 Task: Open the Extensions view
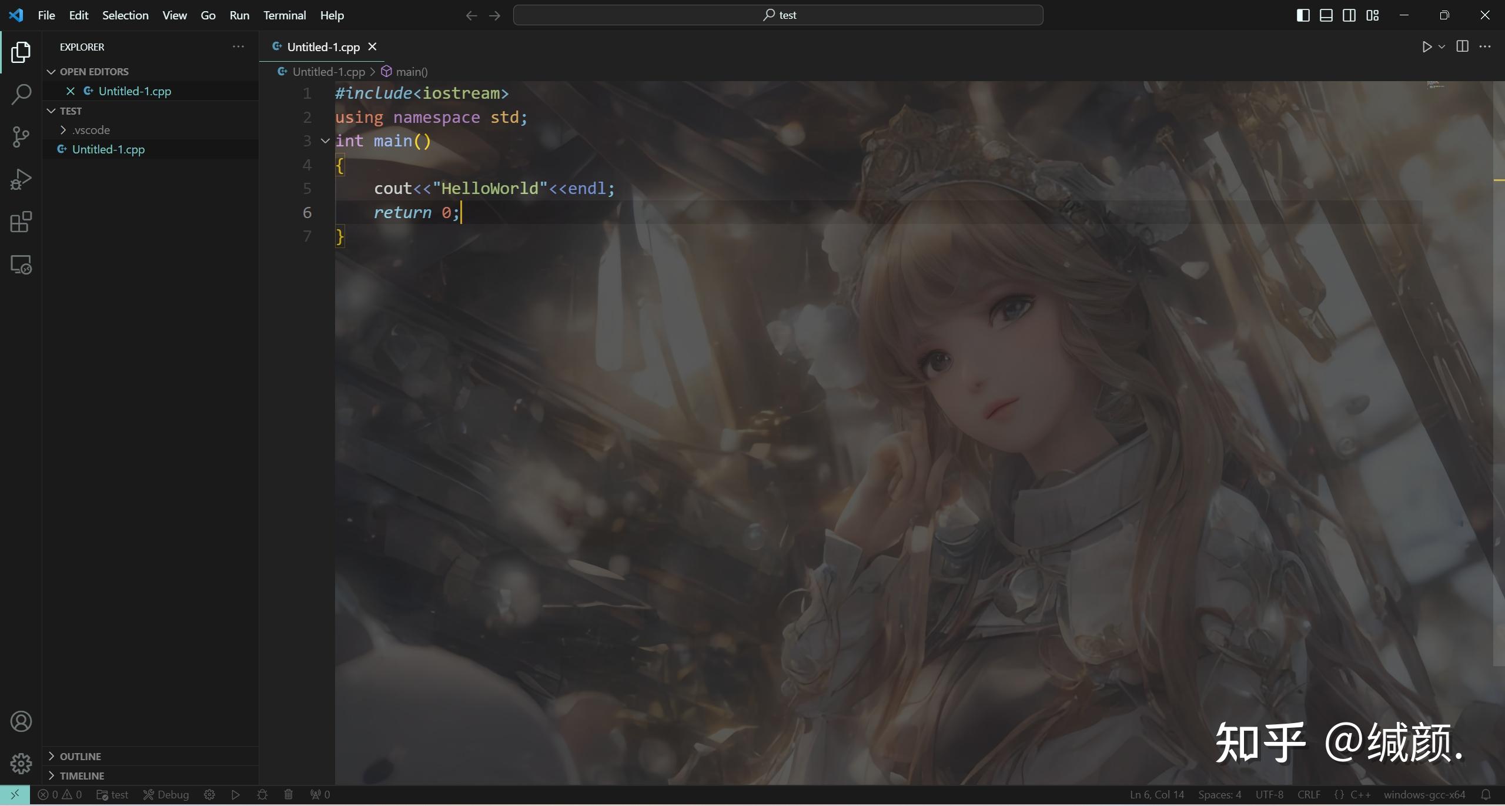(21, 222)
